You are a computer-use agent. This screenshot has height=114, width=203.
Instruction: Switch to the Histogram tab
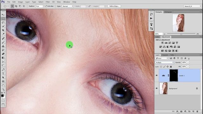click(x=168, y=12)
